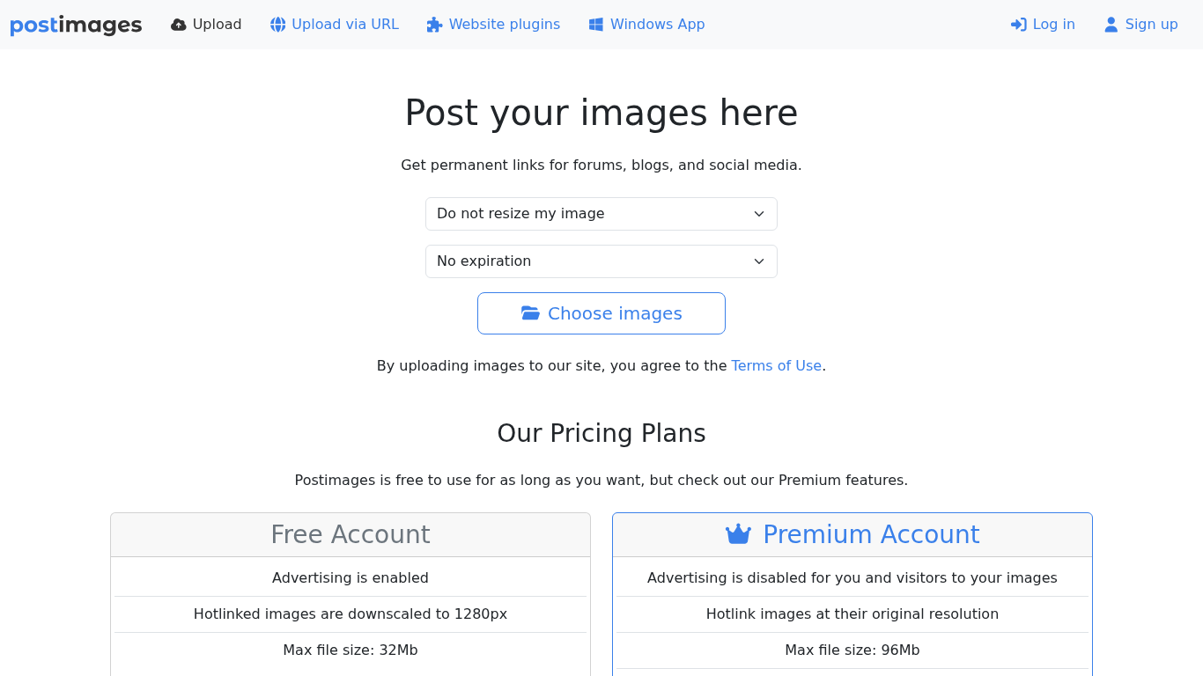This screenshot has height=676, width=1203.
Task: Open the Windows App page
Action: (x=657, y=25)
